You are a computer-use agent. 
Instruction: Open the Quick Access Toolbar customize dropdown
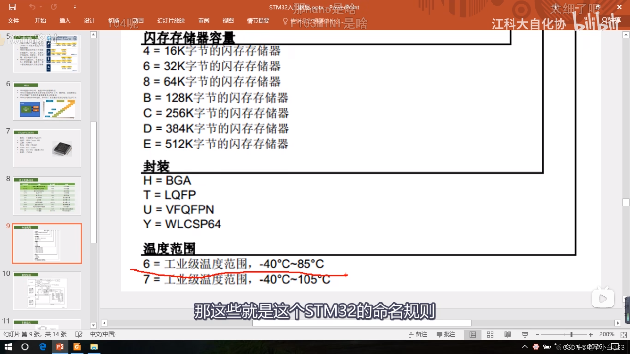click(x=75, y=7)
